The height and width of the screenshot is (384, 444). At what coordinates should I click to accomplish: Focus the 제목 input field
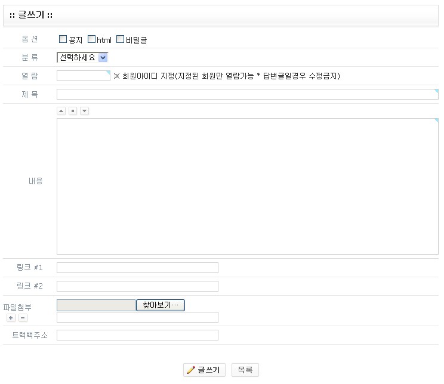(x=246, y=94)
